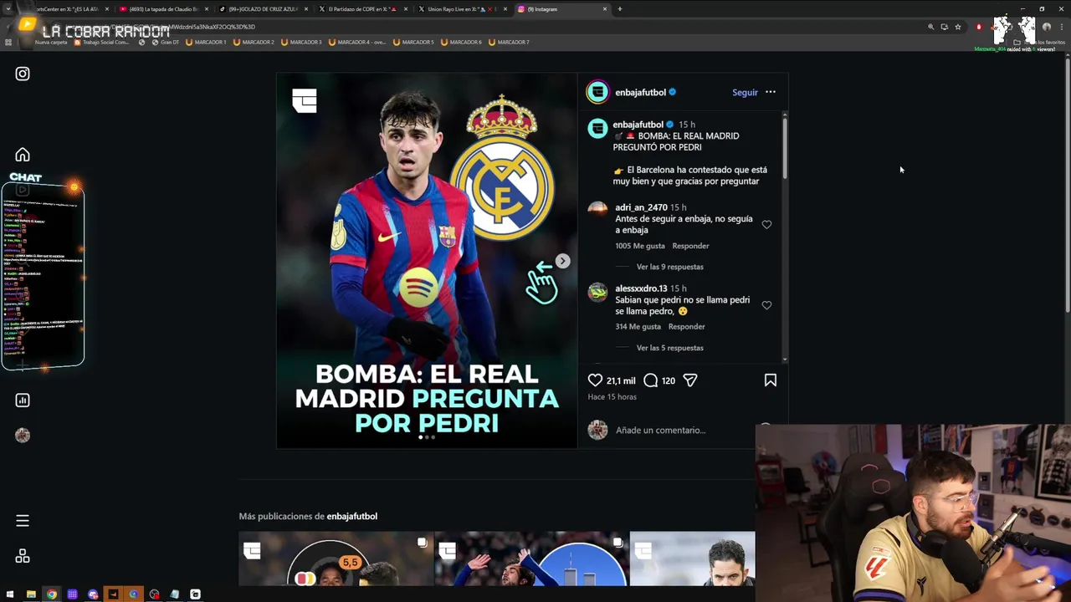Viewport: 1071px width, 602px height.
Task: Open the Chrome profile avatar
Action: click(1047, 27)
